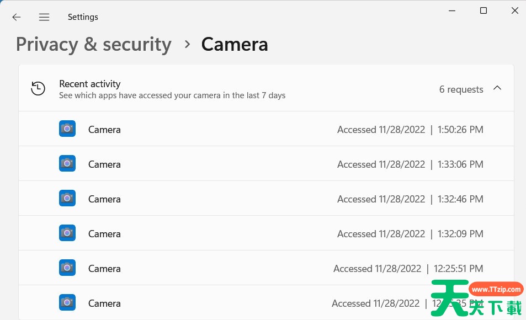Navigate to Privacy & security breadcrumb
The image size is (526, 320).
[x=94, y=45]
